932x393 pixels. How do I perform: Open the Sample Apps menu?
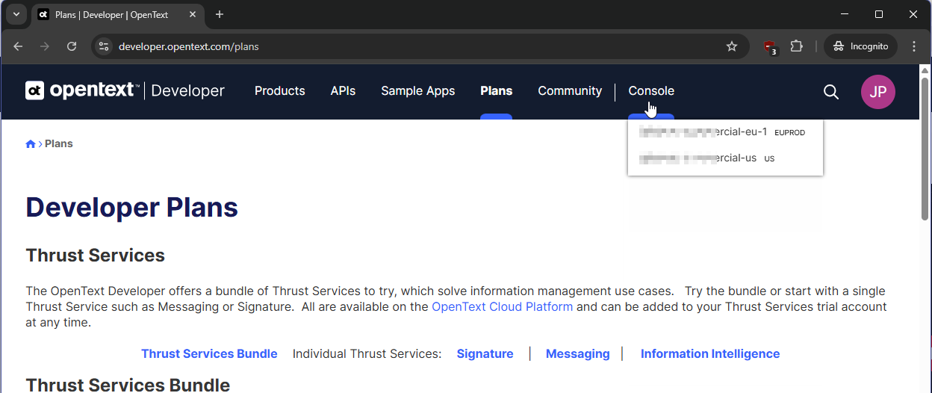[418, 91]
